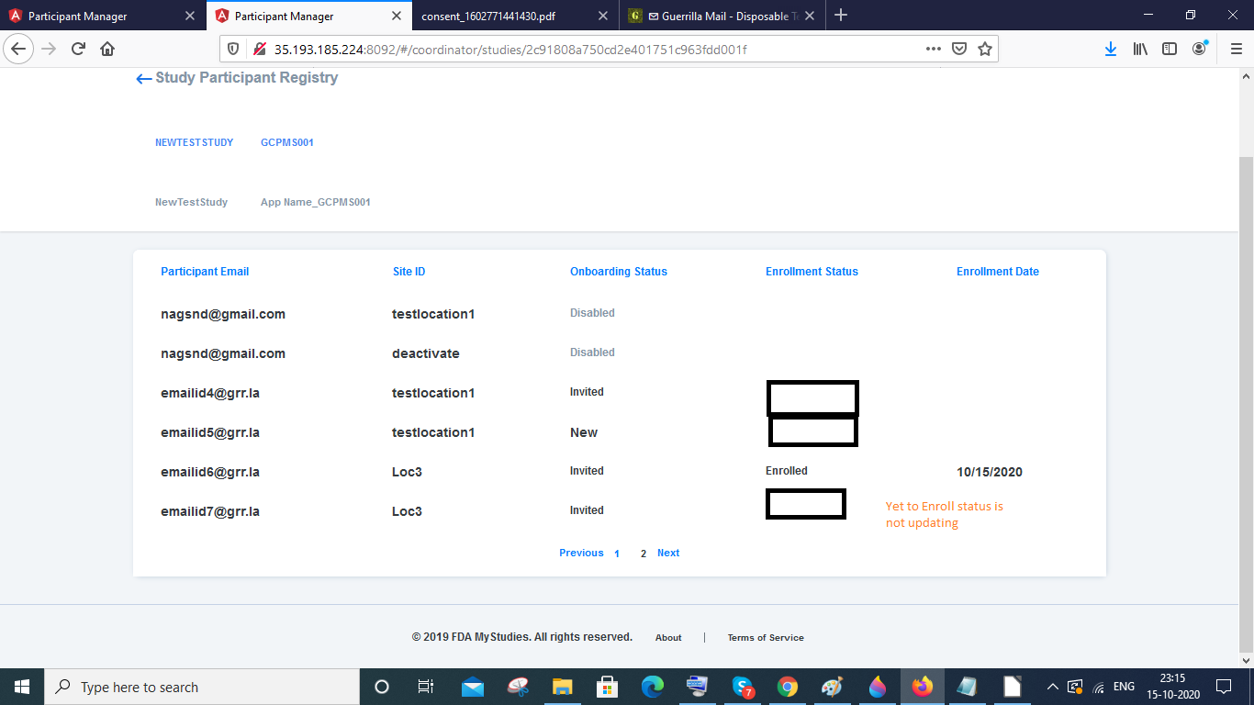Click the Firefox Account icon
Image resolution: width=1254 pixels, height=705 pixels.
[1199, 49]
